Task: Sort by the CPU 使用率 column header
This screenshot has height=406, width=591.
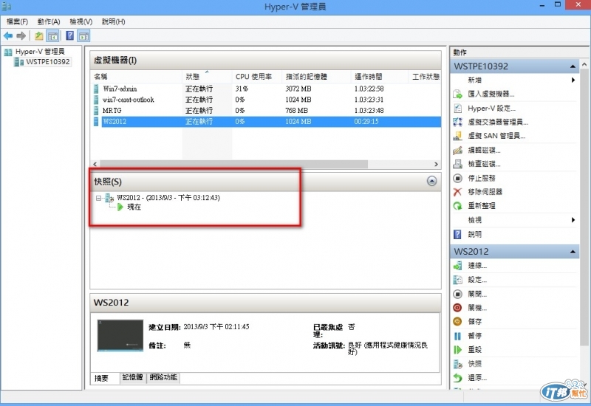Action: 257,77
